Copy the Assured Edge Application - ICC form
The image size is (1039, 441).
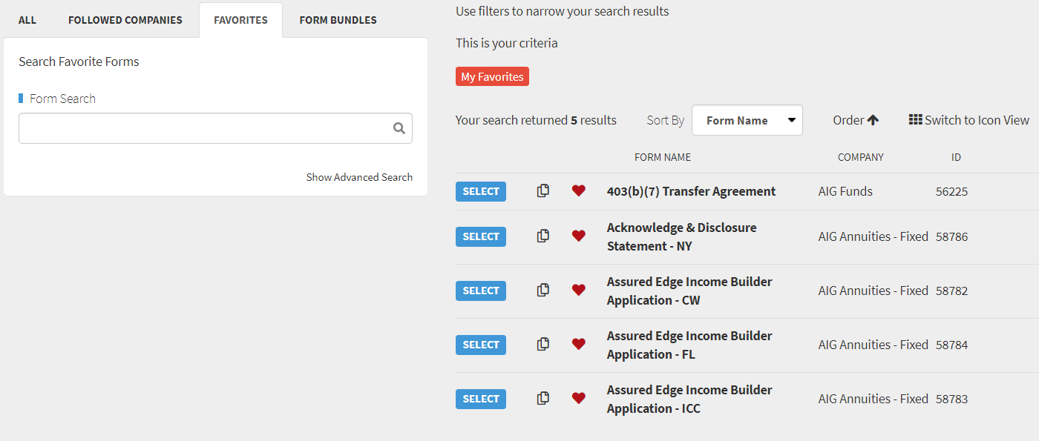pyautogui.click(x=543, y=398)
